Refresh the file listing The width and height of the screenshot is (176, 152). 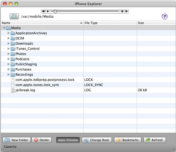154,140
